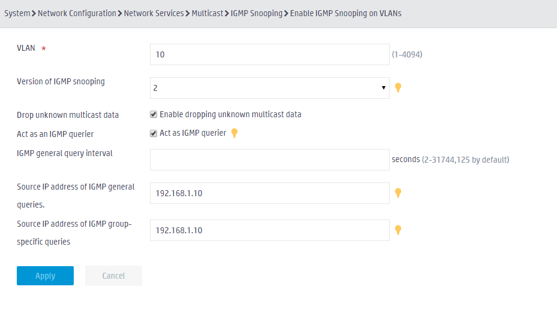Click Enable IGMP Snooping on VLANs breadcrumb
The image size is (557, 314).
point(345,14)
